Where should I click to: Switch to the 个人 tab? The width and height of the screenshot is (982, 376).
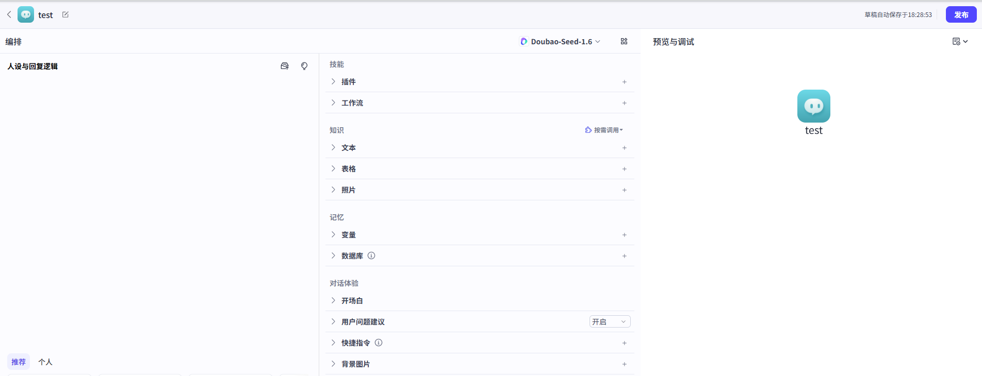click(x=45, y=362)
